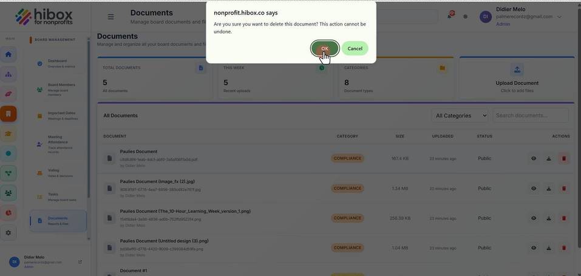Screen dimensions: 581x276
Task: Delete the Paulies Document row with trash icon
Action: 564,158
